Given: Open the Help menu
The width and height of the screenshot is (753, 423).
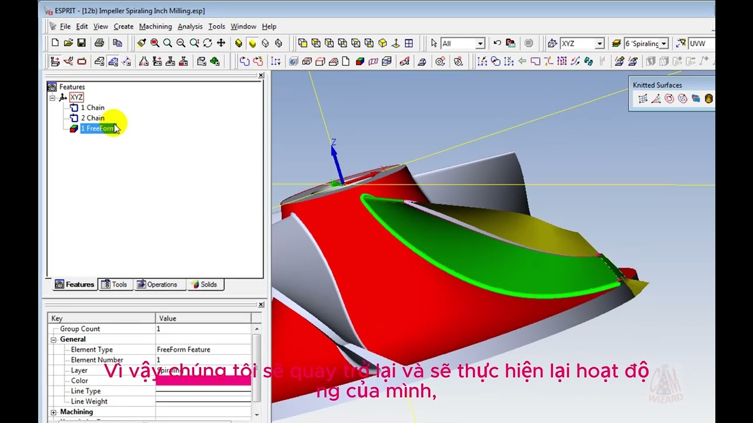Looking at the screenshot, I should (269, 26).
